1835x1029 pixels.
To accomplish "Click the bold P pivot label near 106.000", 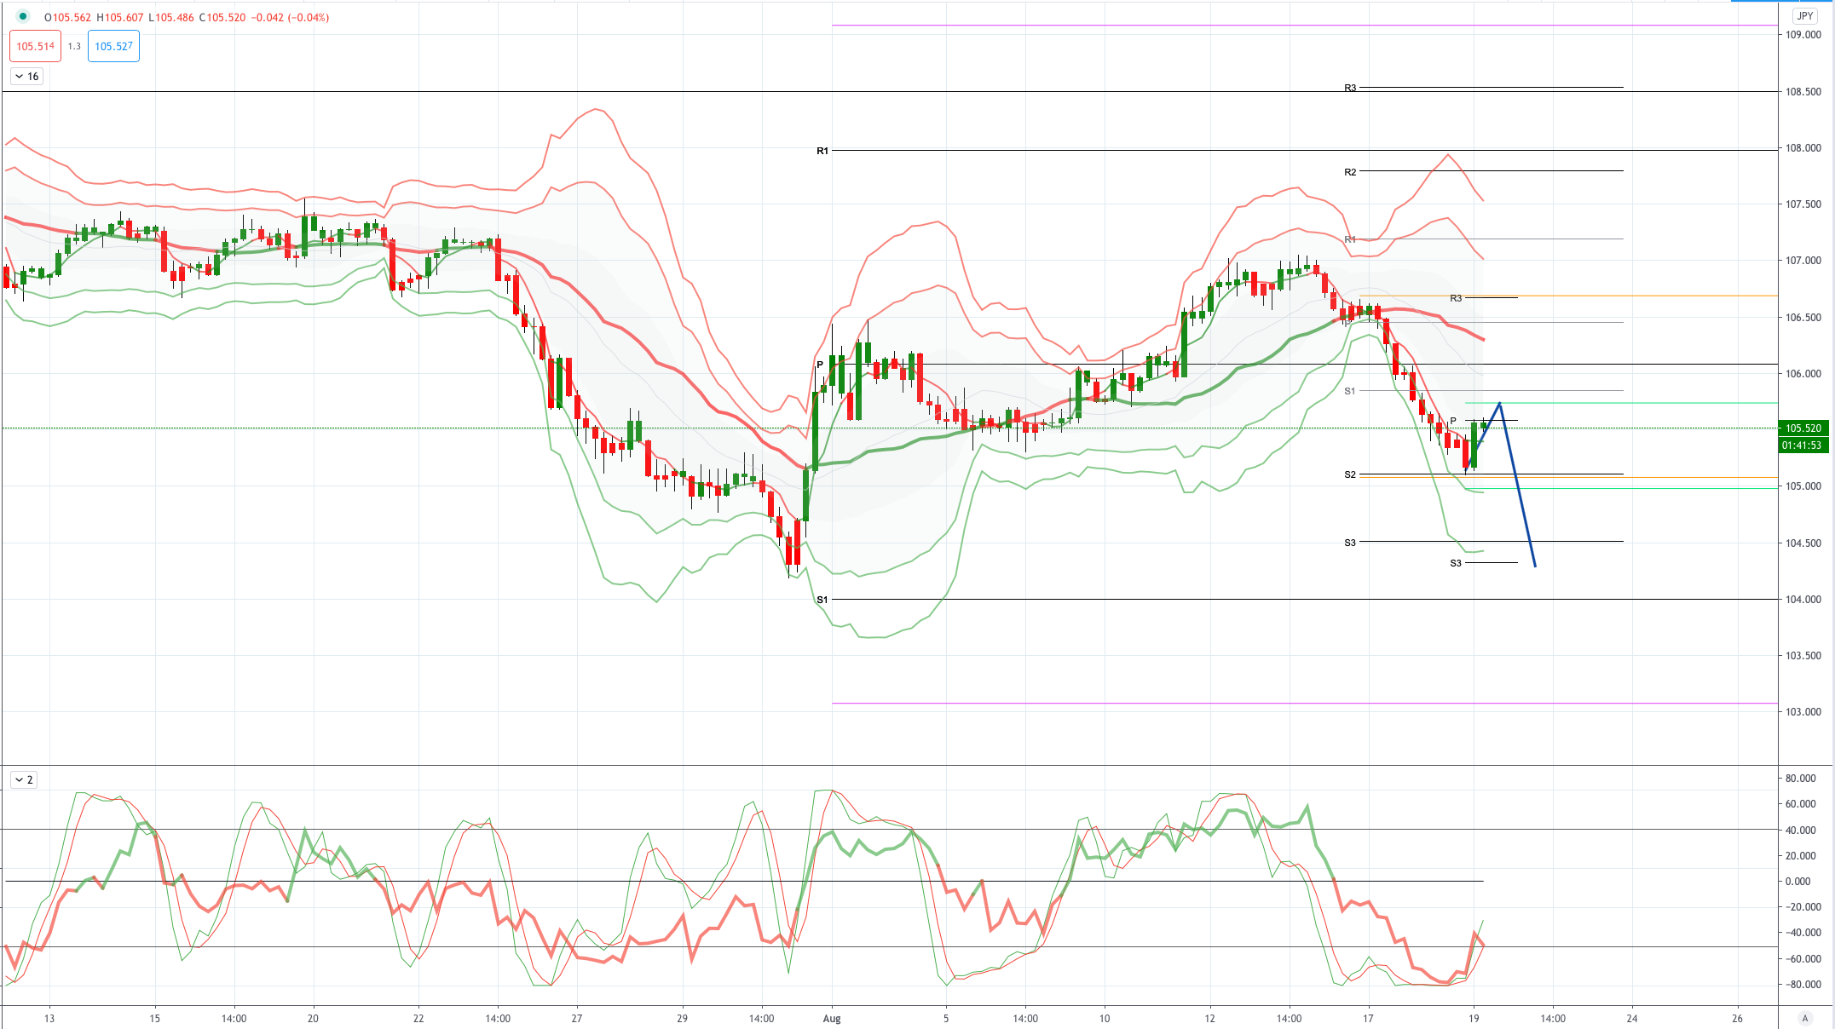I will coord(820,365).
